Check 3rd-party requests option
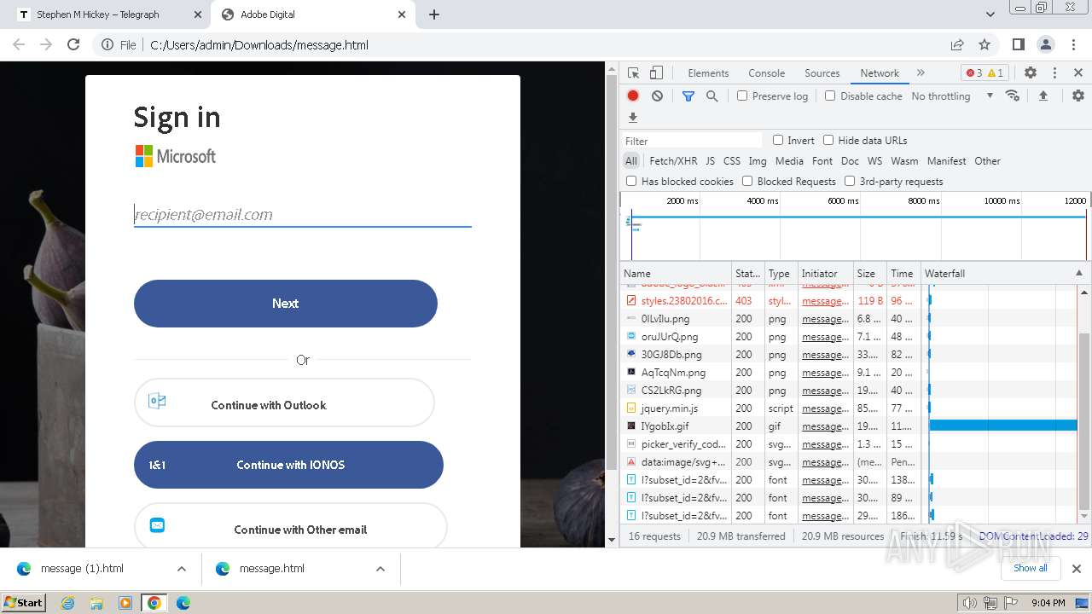Viewport: 1092px width, 614px height. pos(850,181)
